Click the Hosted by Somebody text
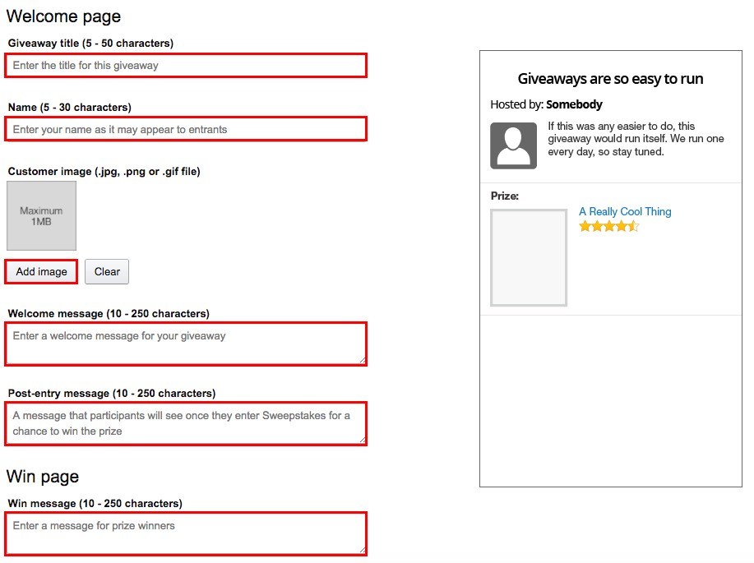 pos(546,104)
